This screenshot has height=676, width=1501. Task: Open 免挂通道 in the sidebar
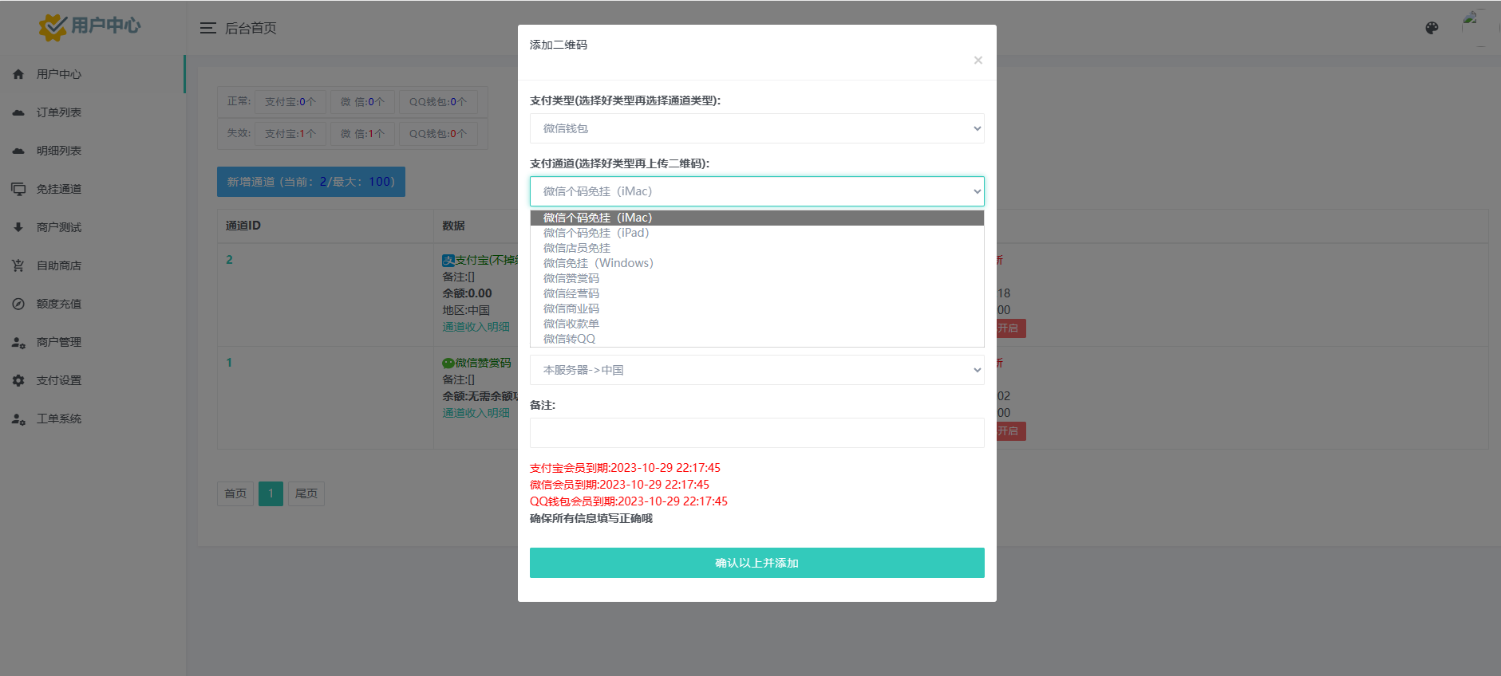(93, 189)
